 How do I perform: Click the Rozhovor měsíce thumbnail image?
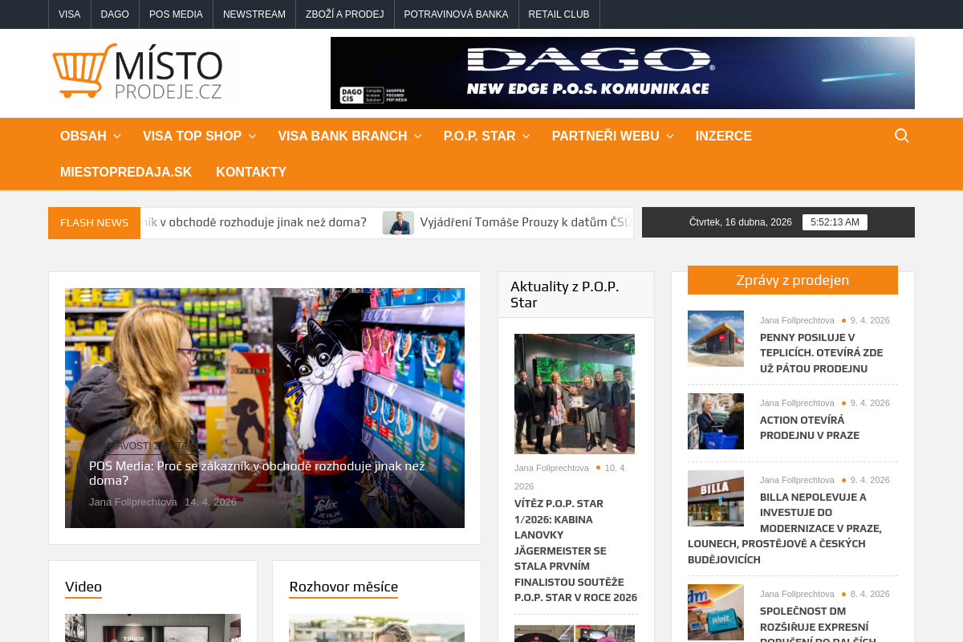tap(376, 628)
